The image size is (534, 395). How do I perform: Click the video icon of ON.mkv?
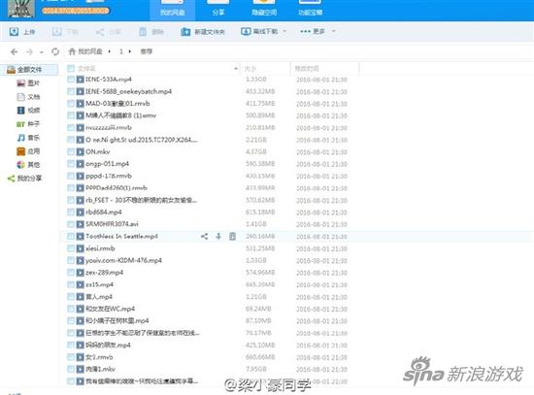[x=80, y=151]
